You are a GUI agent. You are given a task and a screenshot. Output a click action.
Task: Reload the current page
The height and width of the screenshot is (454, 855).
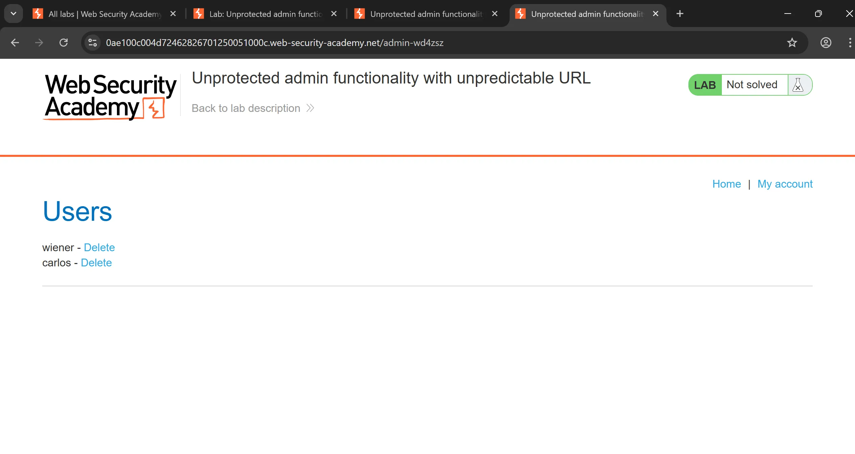point(64,43)
